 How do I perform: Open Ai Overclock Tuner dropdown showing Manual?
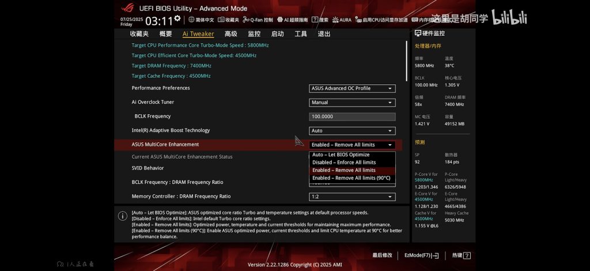coord(352,103)
